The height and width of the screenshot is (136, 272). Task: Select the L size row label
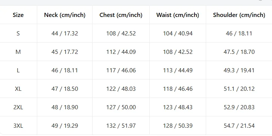(18, 70)
